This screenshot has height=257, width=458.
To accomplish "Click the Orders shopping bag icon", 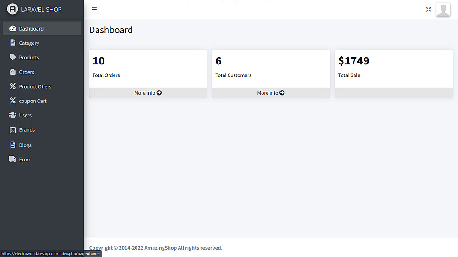I will tap(13, 72).
